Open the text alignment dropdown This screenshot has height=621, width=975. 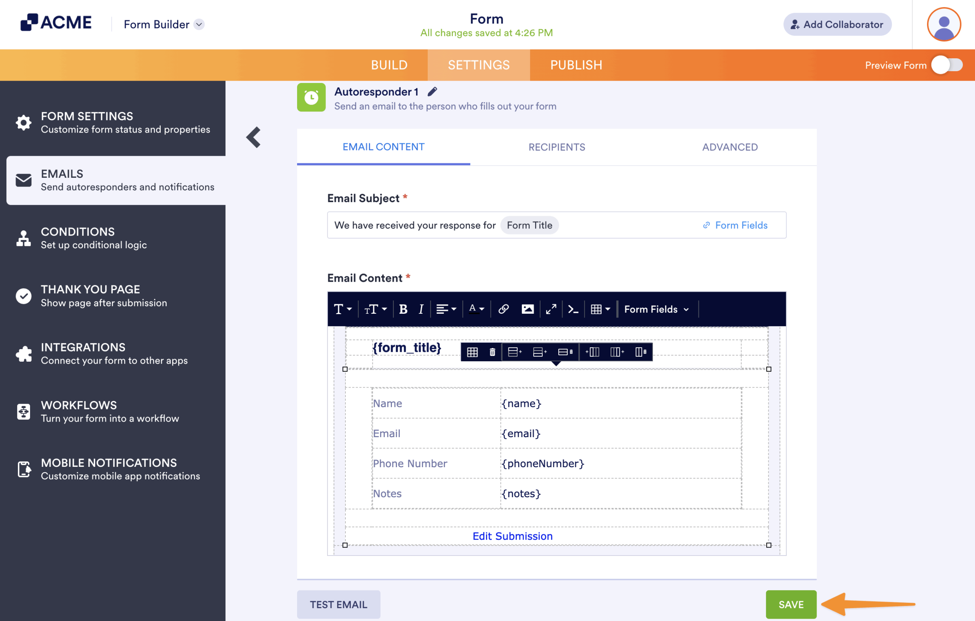tap(446, 309)
